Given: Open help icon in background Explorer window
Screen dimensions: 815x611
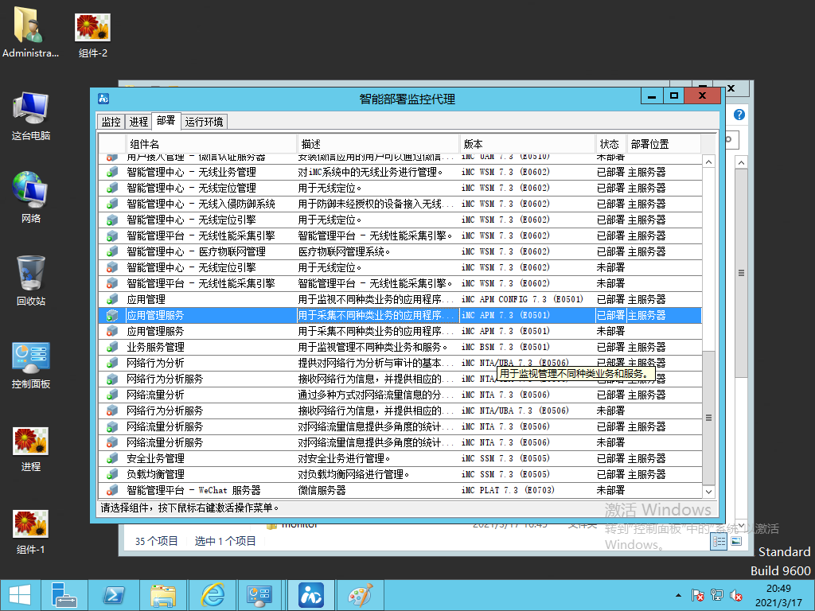Looking at the screenshot, I should click(x=739, y=115).
